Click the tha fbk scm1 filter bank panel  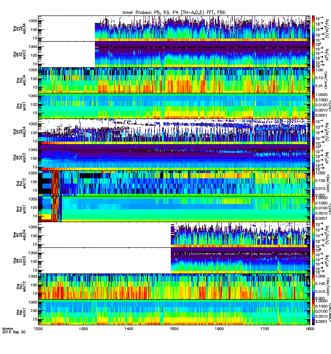point(174,106)
